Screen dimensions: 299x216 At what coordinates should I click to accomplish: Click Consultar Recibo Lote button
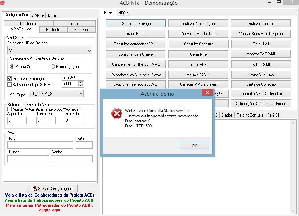pos(198,34)
